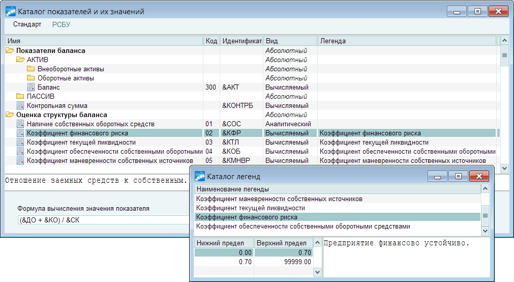Click icon of Коэффициент маневренности row

tap(20, 160)
